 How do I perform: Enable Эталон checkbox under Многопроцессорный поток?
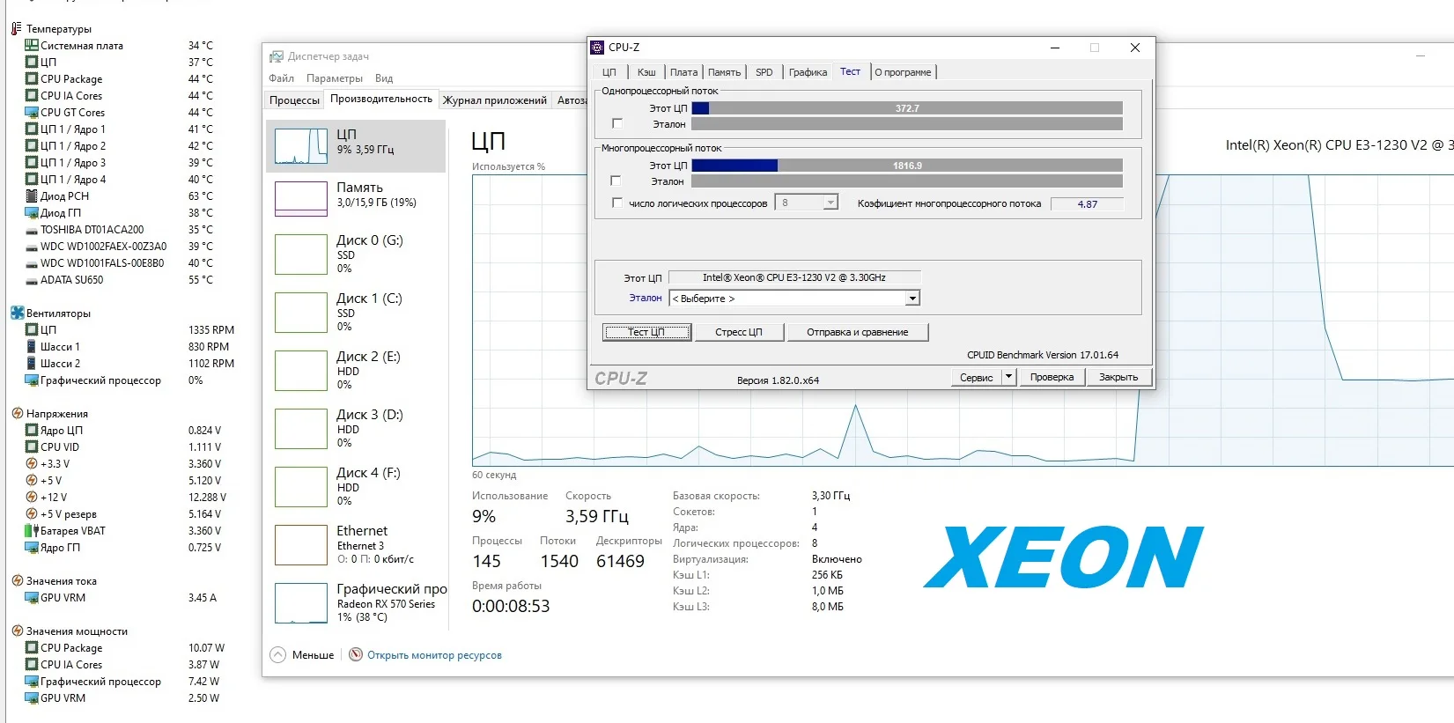(616, 181)
